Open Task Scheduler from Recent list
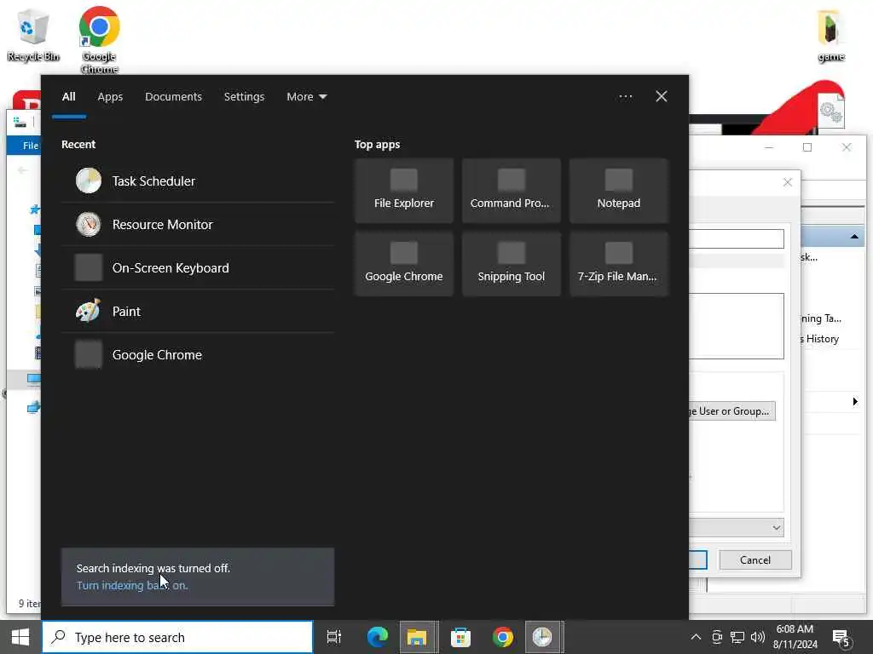Screen dimensions: 873x654 click(198, 181)
